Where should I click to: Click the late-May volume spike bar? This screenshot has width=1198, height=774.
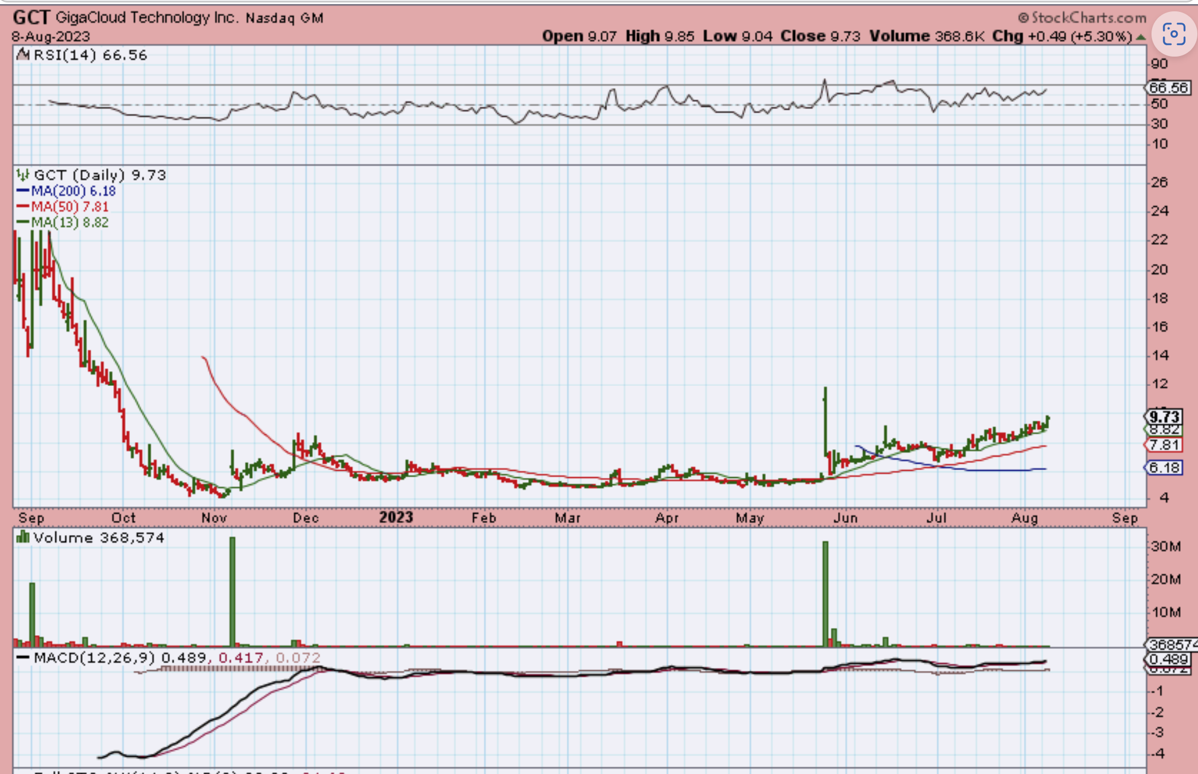(825, 593)
